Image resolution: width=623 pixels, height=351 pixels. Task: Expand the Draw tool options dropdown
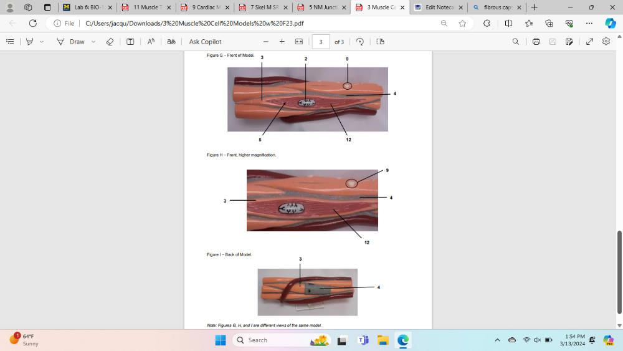pyautogui.click(x=93, y=42)
